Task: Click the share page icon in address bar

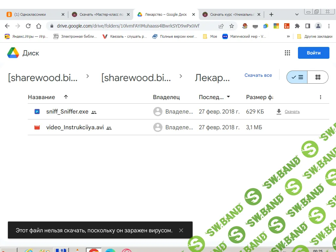Action: [x=221, y=26]
